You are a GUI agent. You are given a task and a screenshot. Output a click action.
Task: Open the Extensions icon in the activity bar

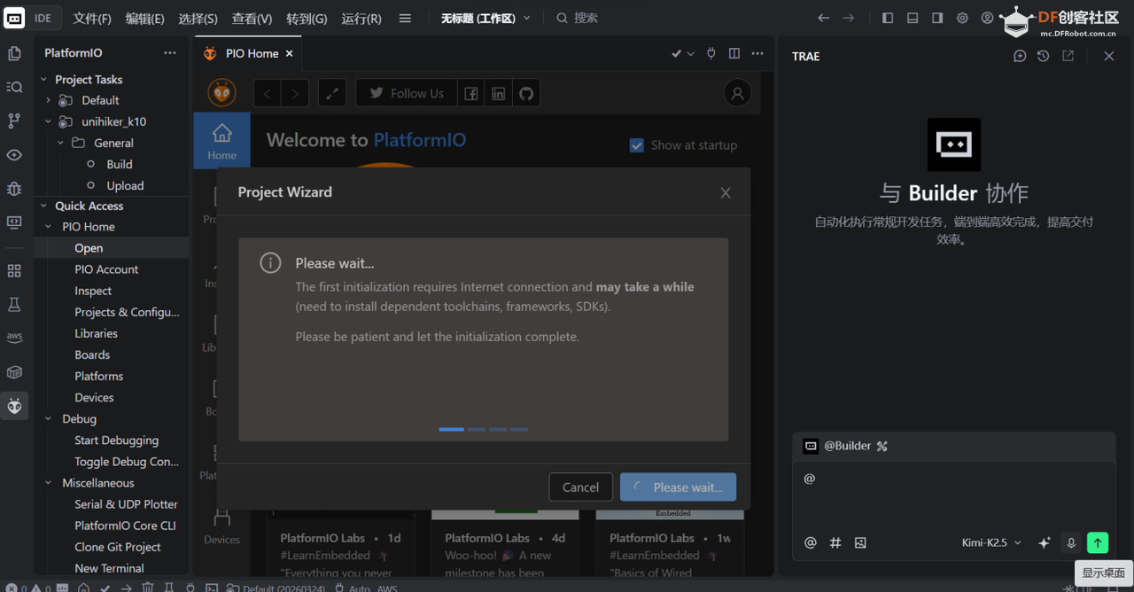click(x=14, y=271)
